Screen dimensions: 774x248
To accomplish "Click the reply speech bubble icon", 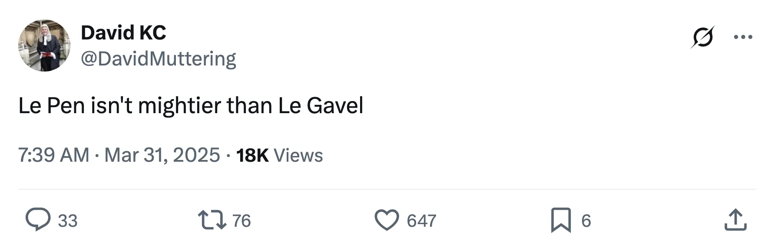I will (38, 220).
